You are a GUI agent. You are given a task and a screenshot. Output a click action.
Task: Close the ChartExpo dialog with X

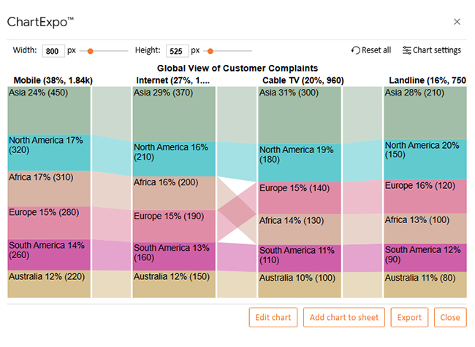pos(457,22)
